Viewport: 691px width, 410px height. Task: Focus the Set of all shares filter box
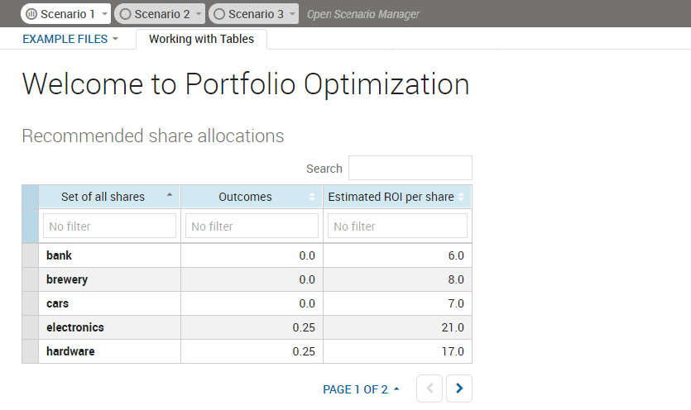tap(109, 226)
